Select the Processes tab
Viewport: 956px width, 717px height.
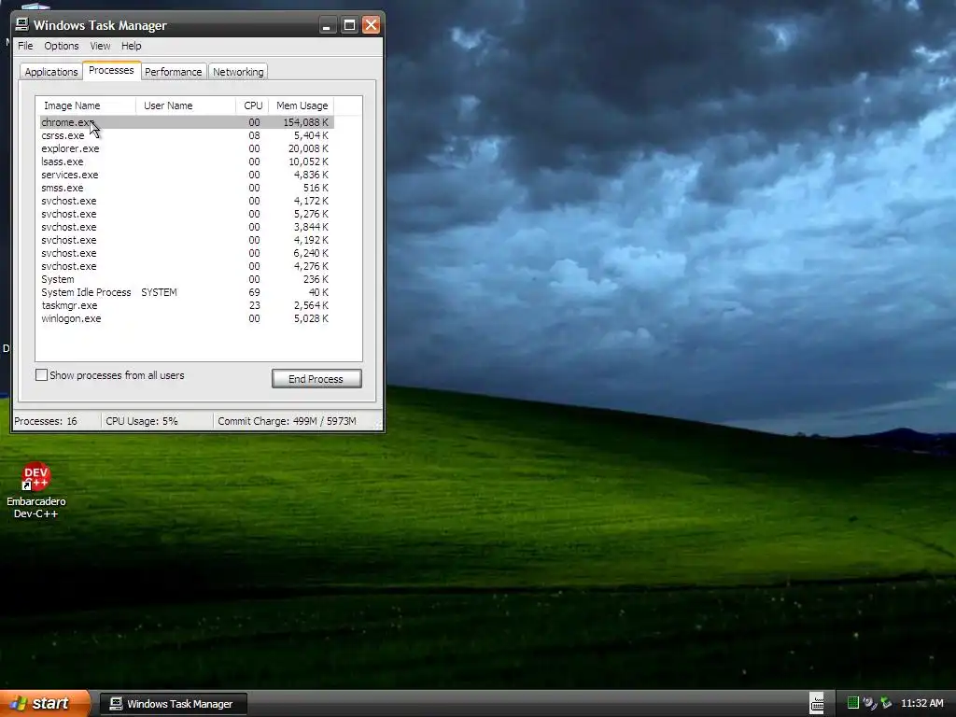coord(111,70)
